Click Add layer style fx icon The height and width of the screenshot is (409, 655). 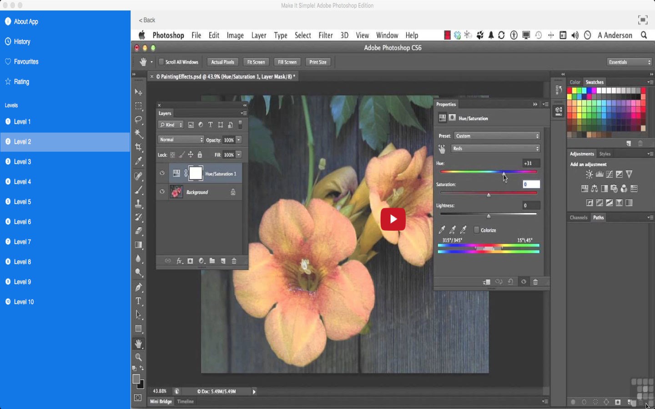[179, 261]
